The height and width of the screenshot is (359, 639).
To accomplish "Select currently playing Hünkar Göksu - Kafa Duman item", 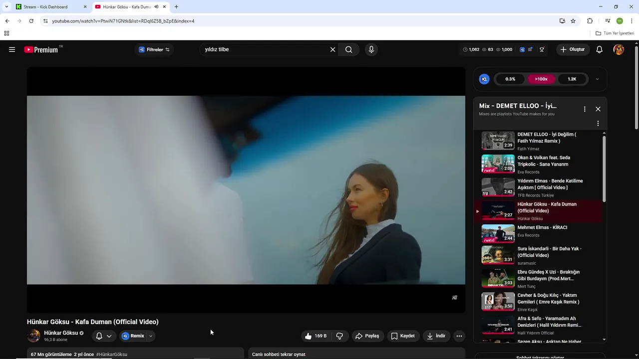I will [538, 211].
